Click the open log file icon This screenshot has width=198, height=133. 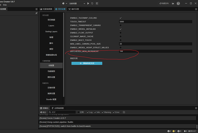tap(124, 112)
